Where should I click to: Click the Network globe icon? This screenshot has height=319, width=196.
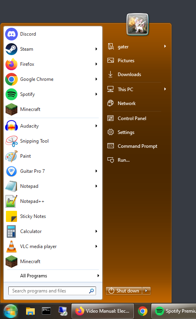coord(111,103)
